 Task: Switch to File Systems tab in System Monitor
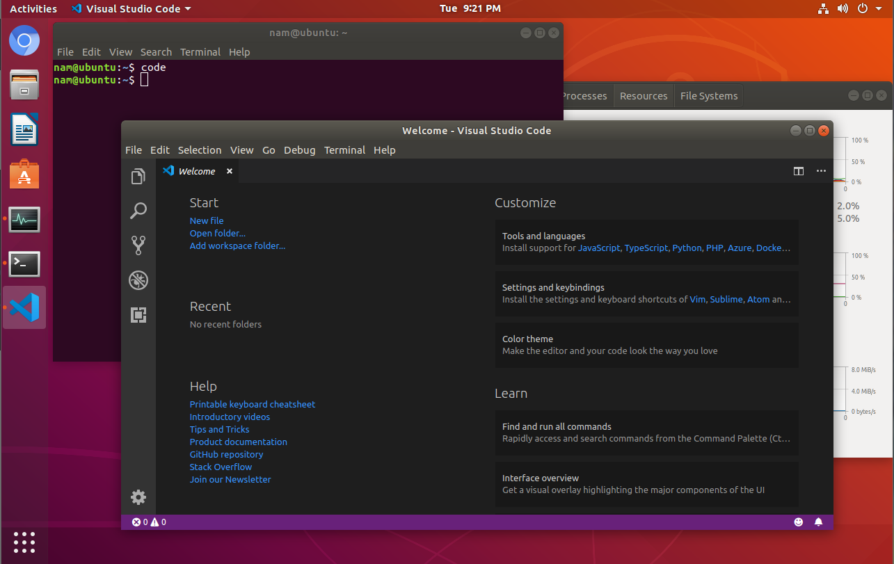click(709, 96)
